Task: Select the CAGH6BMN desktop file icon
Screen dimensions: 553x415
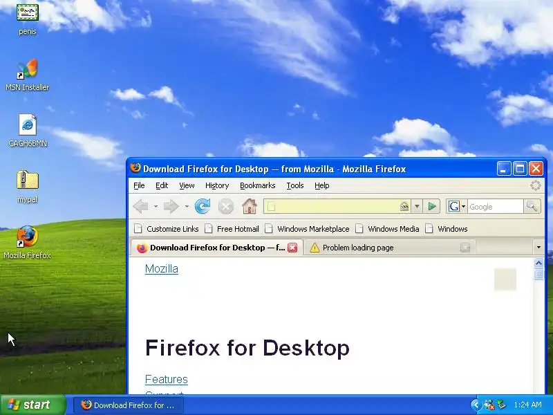Action: [x=28, y=130]
